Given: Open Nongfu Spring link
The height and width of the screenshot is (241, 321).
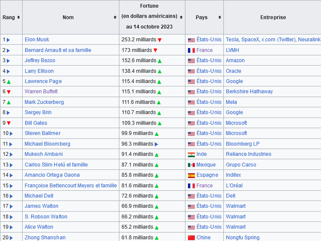Looking at the screenshot, I should pos(243,238).
